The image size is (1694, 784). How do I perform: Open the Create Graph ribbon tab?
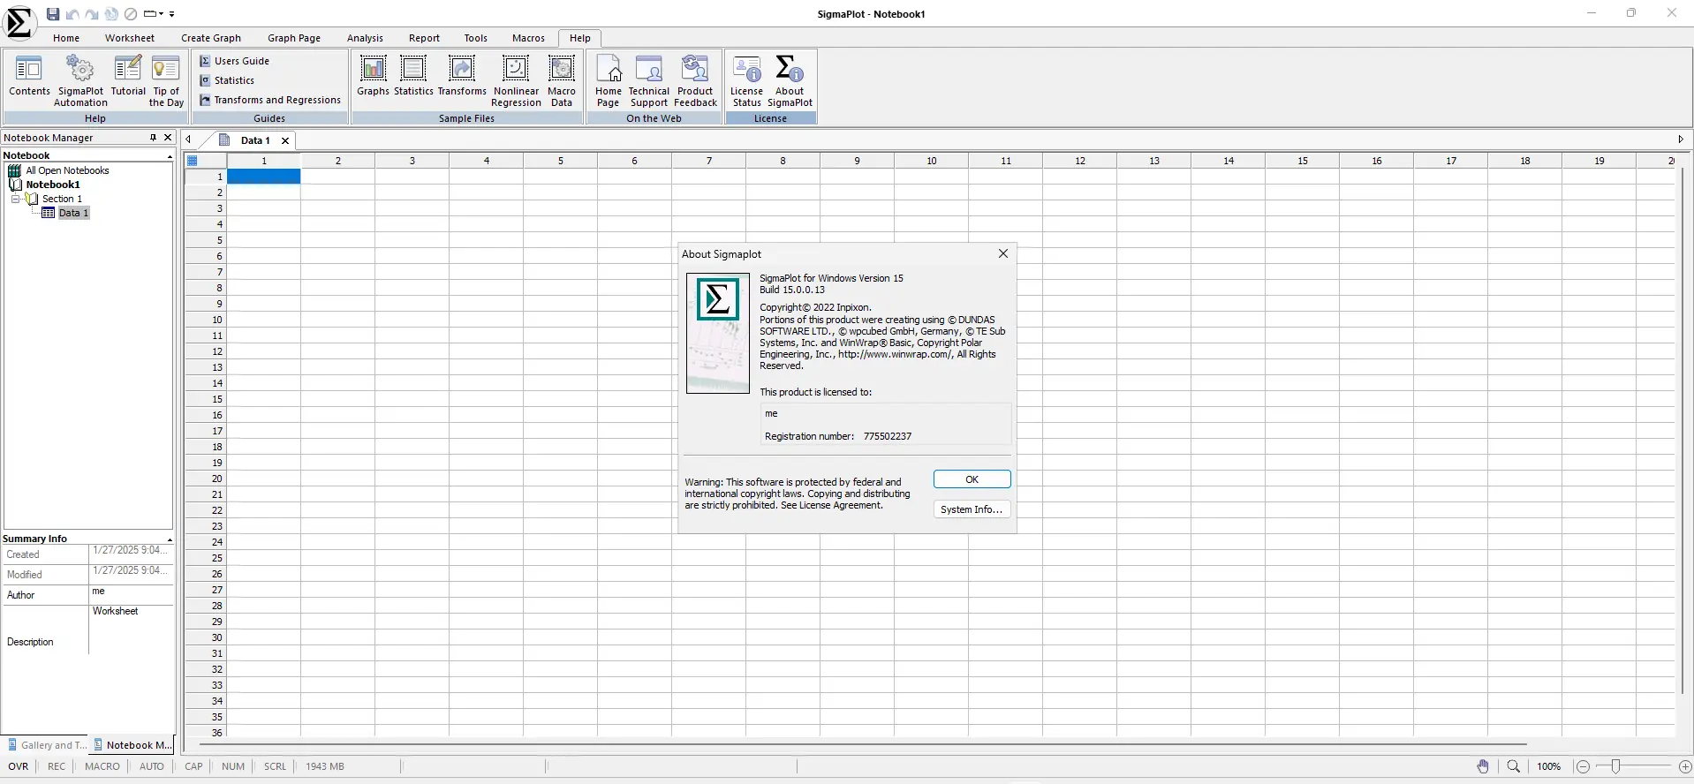pos(211,38)
